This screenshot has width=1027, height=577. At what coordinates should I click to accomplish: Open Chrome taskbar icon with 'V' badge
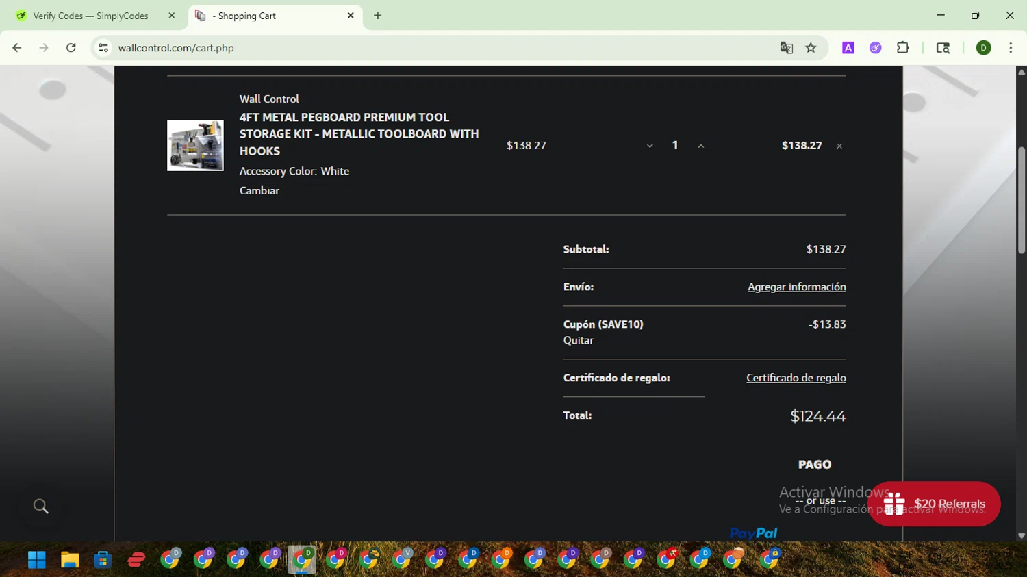pos(402,560)
